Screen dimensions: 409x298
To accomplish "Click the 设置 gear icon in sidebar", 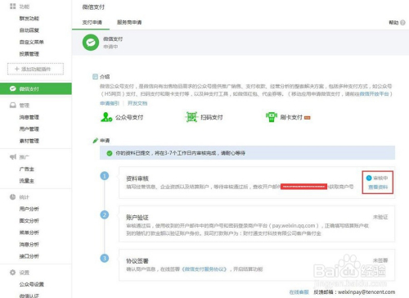I will (13, 273).
